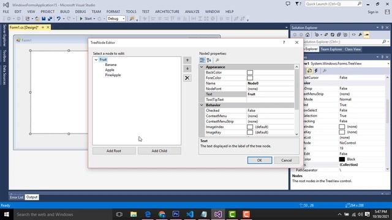
Task: Open File Explorer from taskbar
Action: 134,215
